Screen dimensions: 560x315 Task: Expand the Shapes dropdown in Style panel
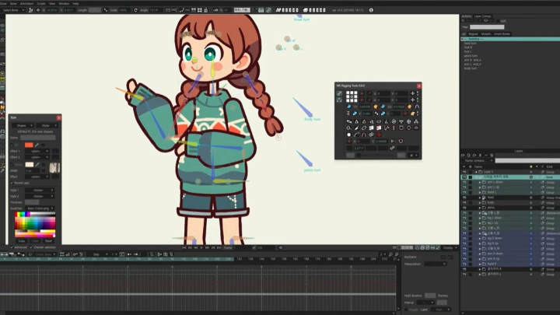(x=22, y=125)
